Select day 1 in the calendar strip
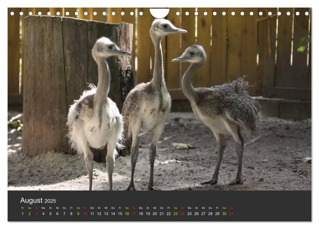This screenshot has width=319, height=229. pyautogui.click(x=23, y=214)
